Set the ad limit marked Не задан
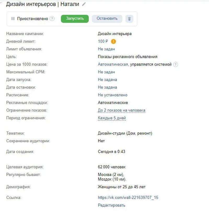 [x=106, y=49]
